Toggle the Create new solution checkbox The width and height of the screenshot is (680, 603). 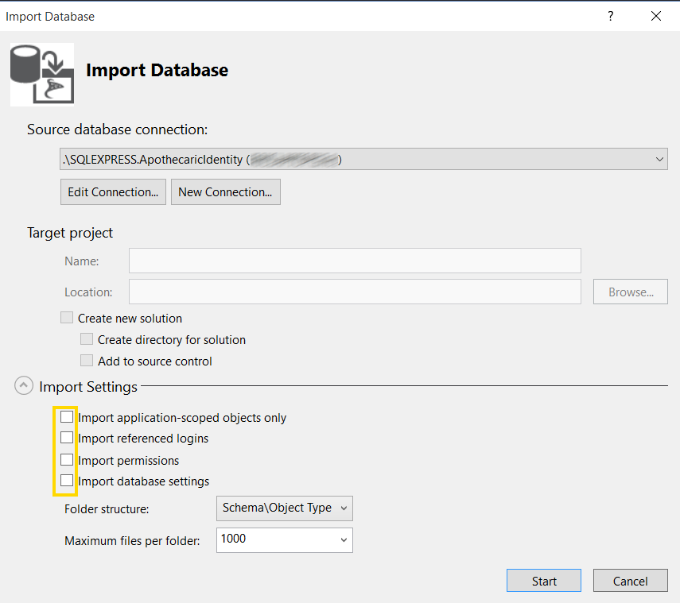[x=67, y=318]
